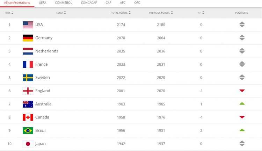262x151 pixels.
Task: Switch to the UEFA tab
Action: 43,2
